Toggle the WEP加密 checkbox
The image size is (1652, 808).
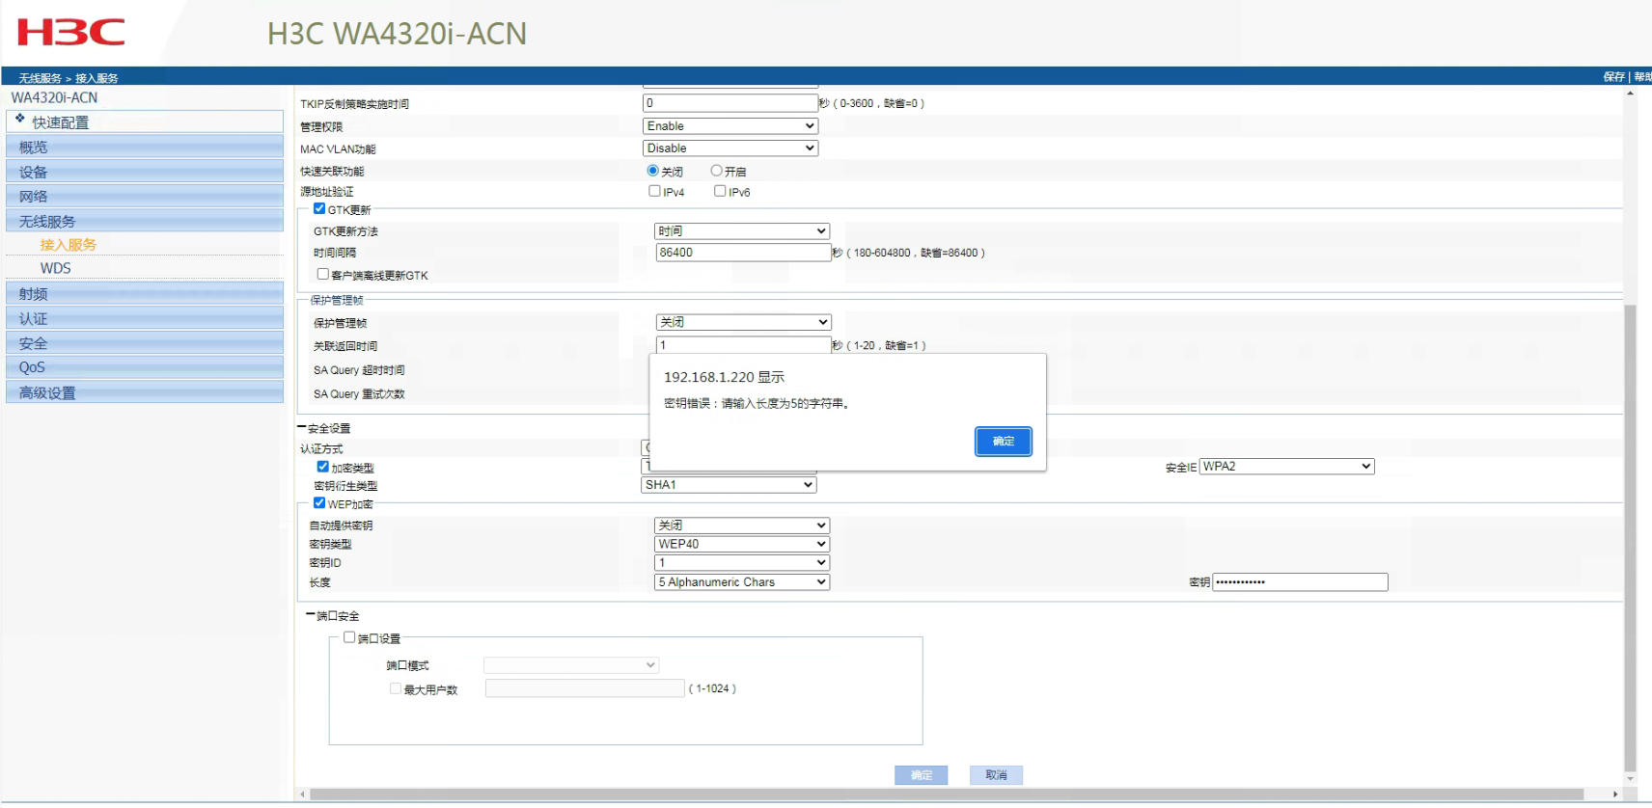(319, 503)
